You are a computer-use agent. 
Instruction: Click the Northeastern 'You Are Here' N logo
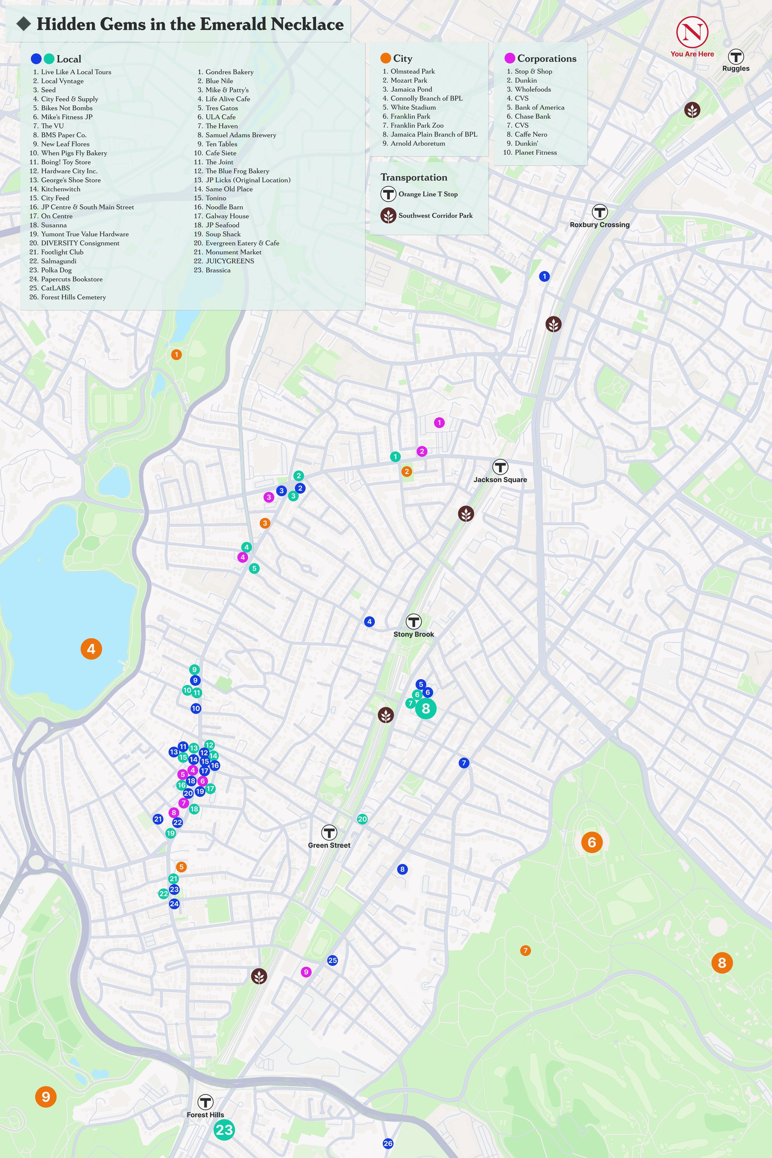pyautogui.click(x=692, y=32)
